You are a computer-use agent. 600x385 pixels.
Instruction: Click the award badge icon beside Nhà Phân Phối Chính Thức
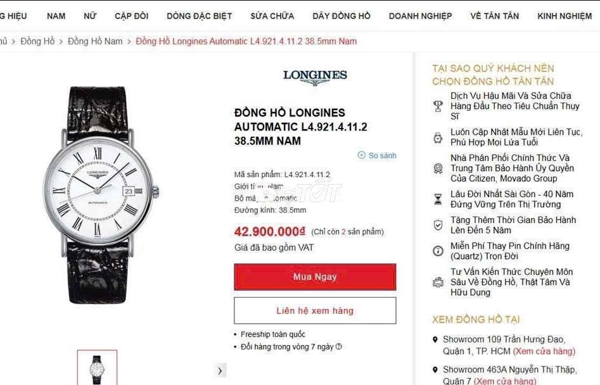point(438,168)
